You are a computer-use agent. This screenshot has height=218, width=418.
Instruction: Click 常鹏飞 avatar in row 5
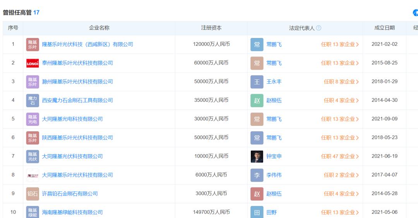(x=257, y=119)
